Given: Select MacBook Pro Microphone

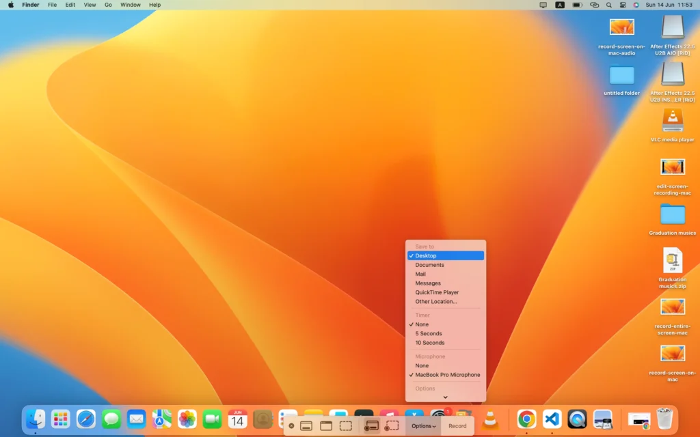Looking at the screenshot, I should (x=446, y=375).
